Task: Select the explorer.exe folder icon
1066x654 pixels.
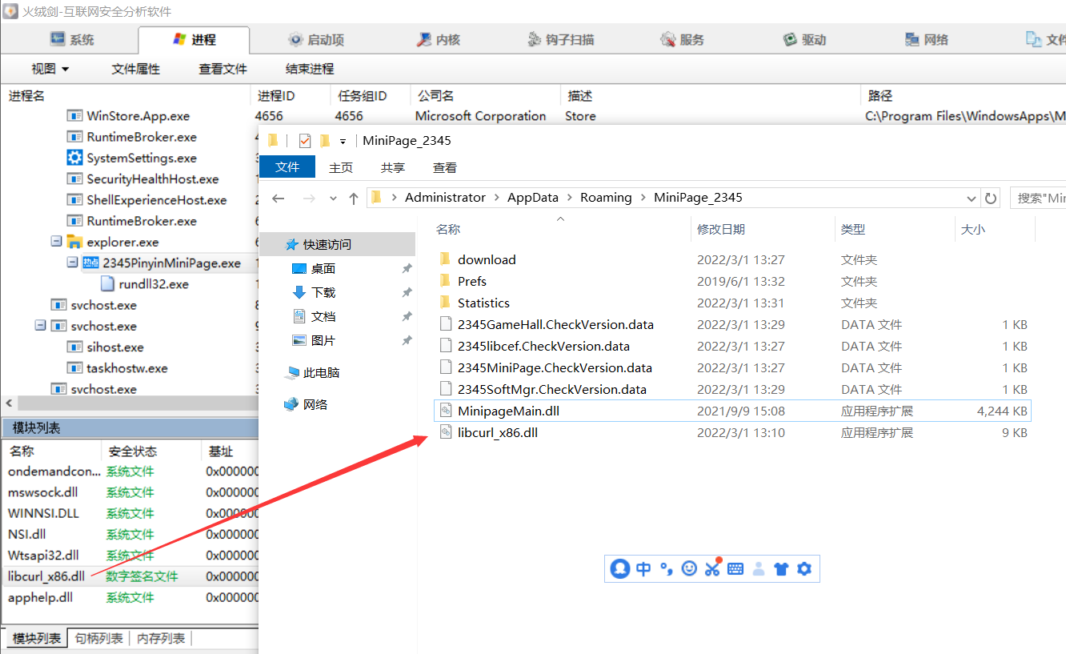Action: pyautogui.click(x=74, y=242)
